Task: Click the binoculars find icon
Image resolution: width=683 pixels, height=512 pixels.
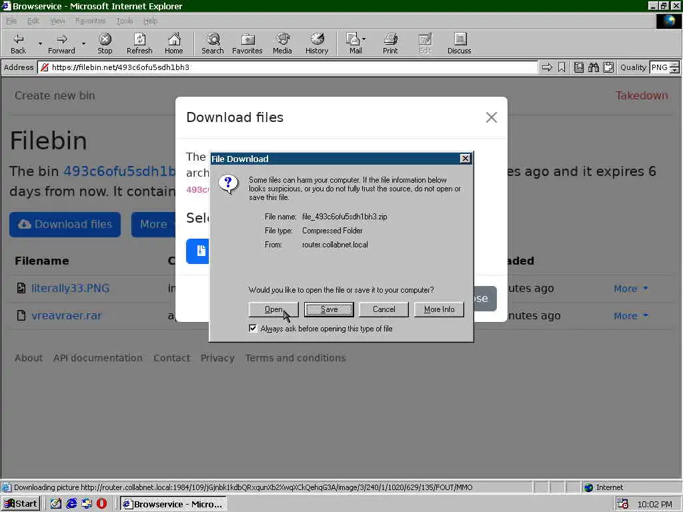Action: (x=593, y=67)
